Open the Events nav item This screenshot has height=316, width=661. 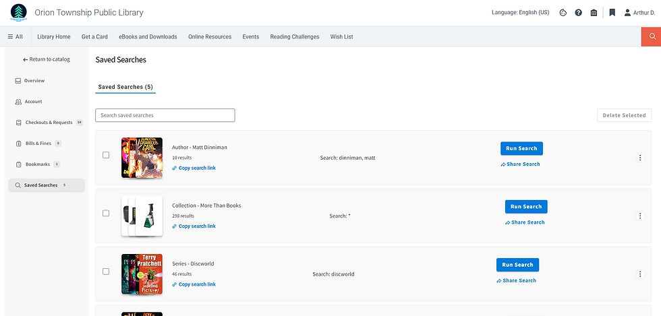pos(250,36)
